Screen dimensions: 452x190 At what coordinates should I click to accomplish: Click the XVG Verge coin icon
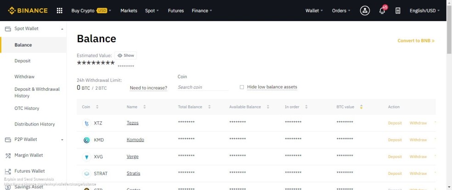point(86,157)
